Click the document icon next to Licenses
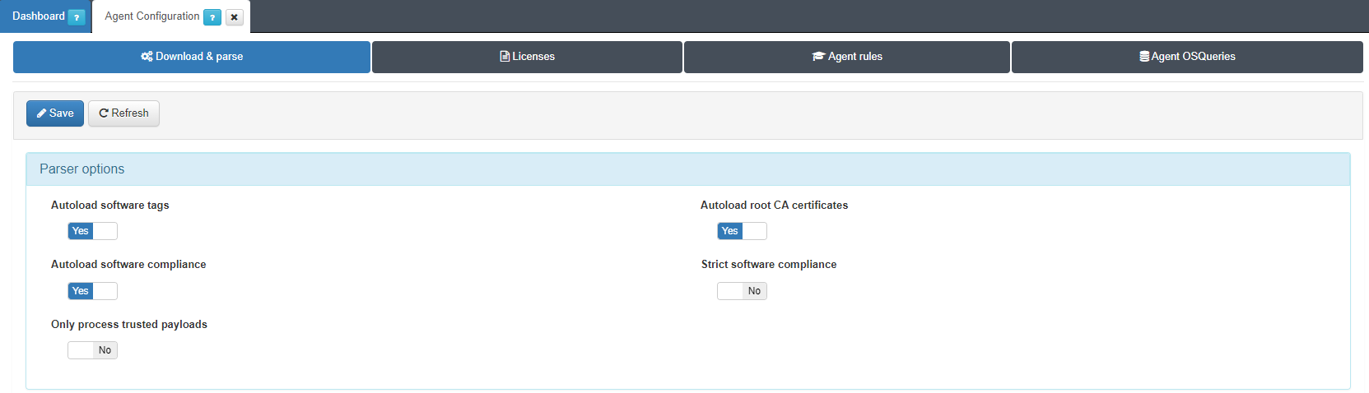 505,57
